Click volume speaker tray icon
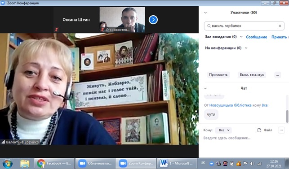This screenshot has height=169, width=289. coord(252,163)
